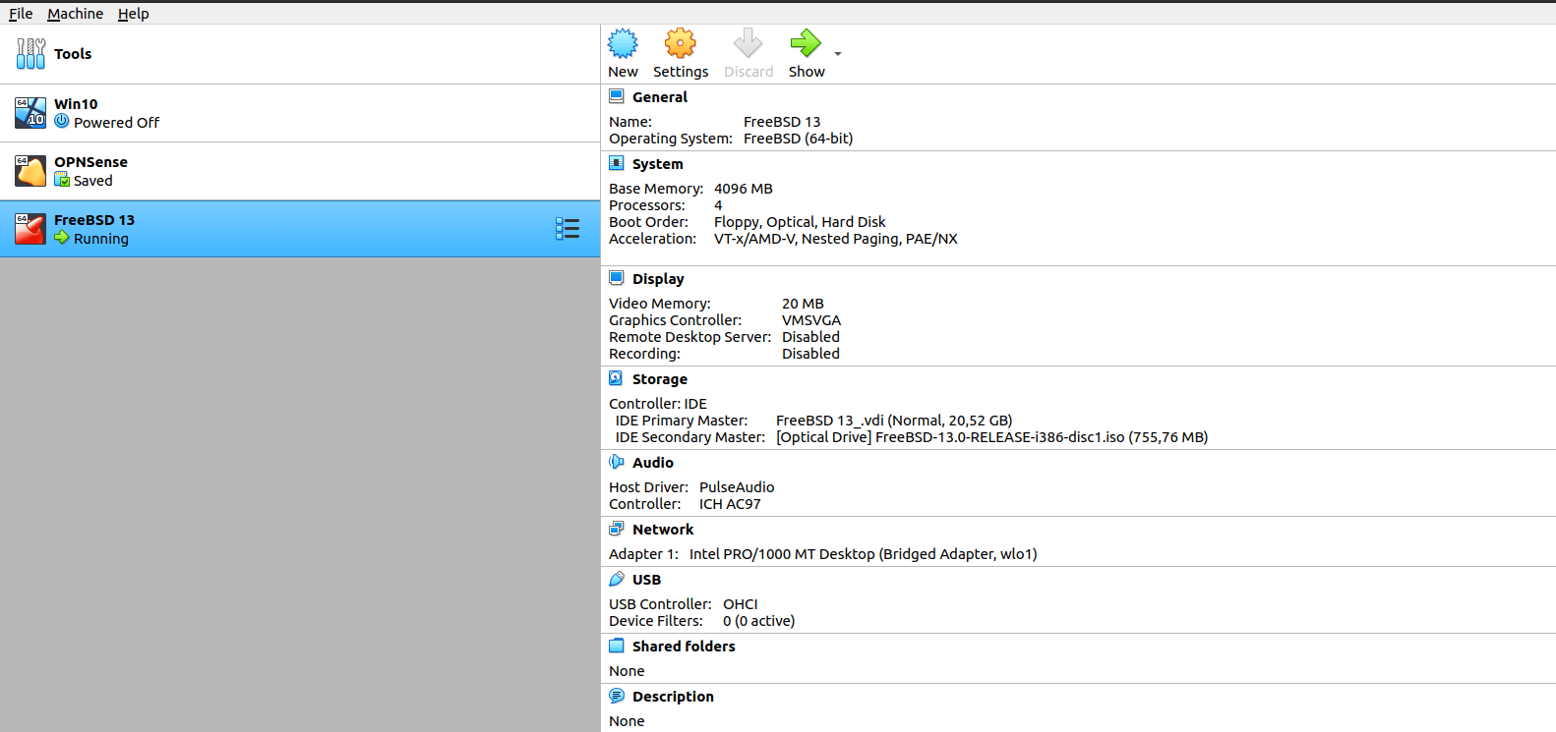The height and width of the screenshot is (732, 1556).
Task: Open the dropdown arrow beside Show
Action: pyautogui.click(x=838, y=54)
